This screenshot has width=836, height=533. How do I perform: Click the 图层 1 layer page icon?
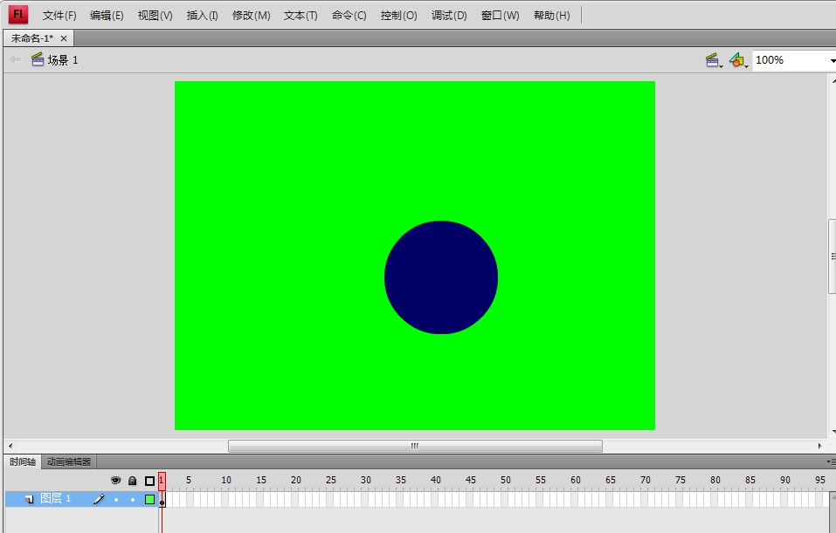click(30, 500)
